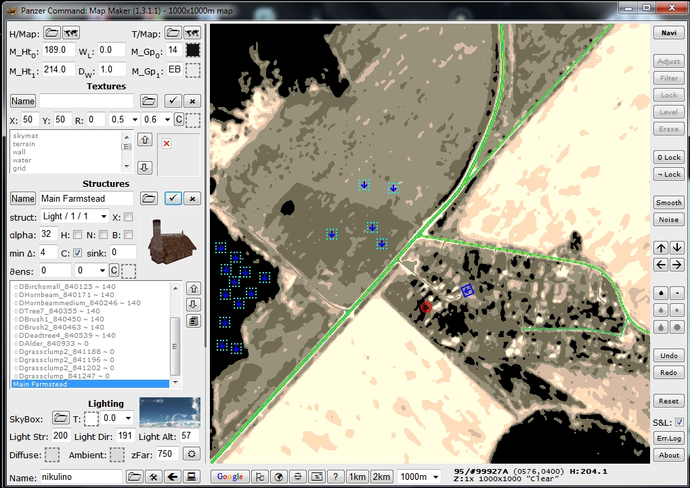
Task: Remove structure using Structures X button
Action: [192, 198]
